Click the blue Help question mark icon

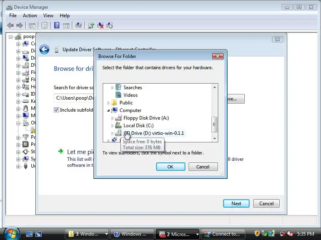point(57,25)
